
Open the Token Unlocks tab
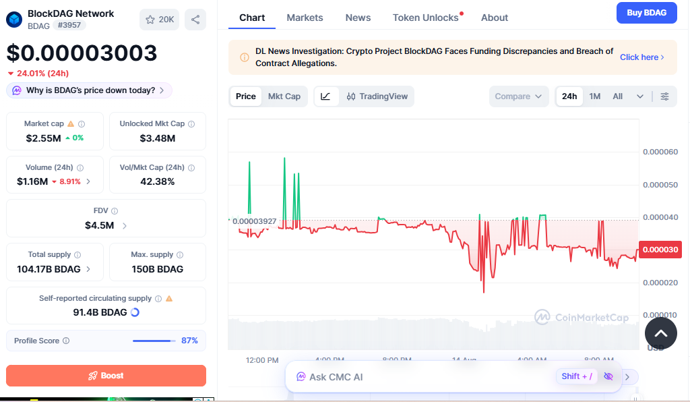(426, 18)
